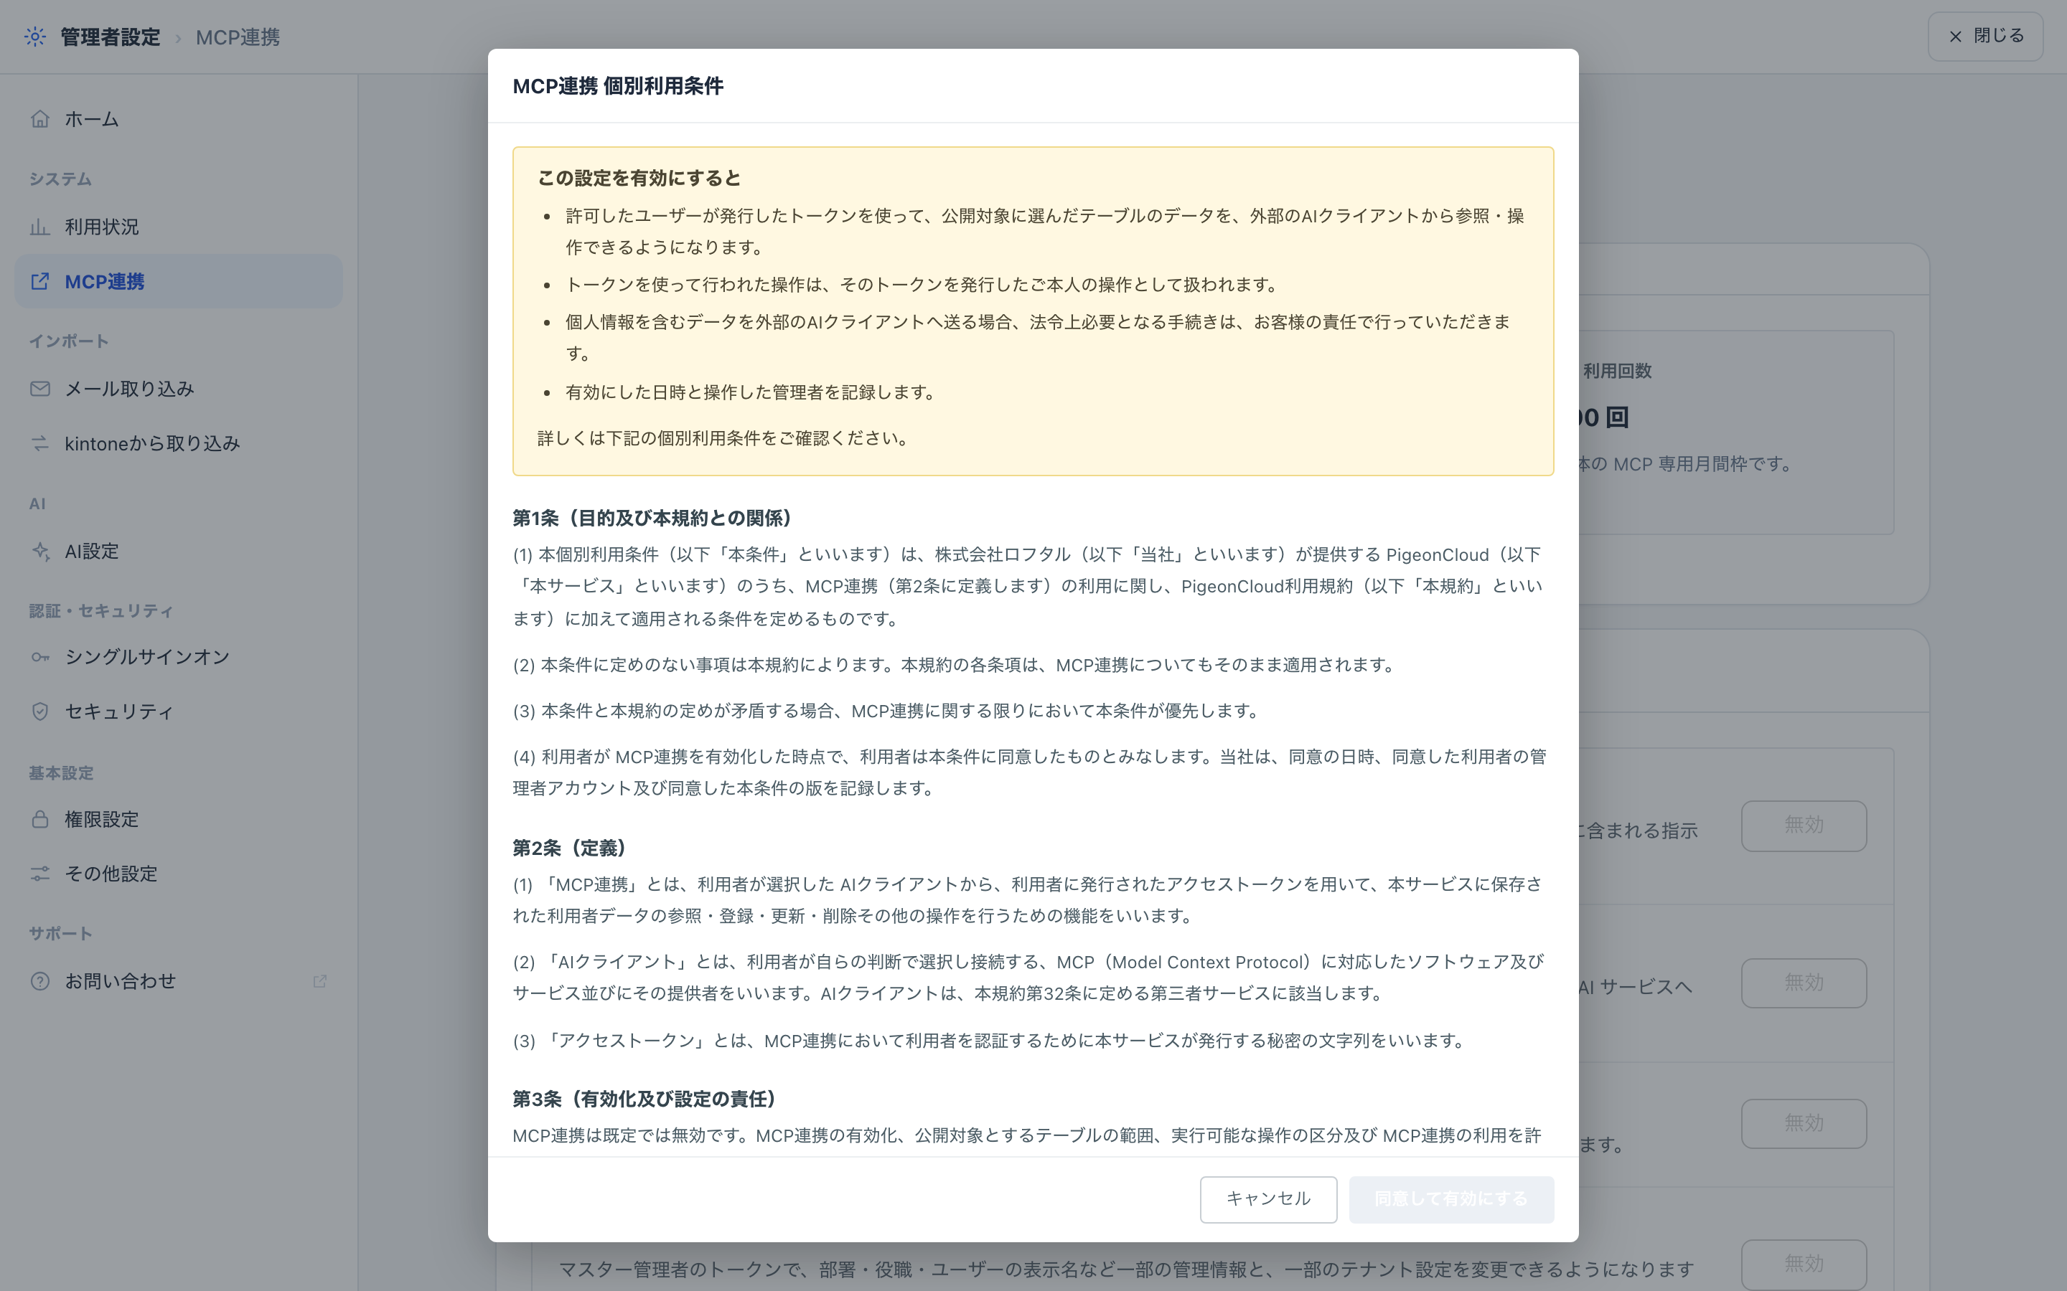The height and width of the screenshot is (1291, 2067).
Task: Toggle 無効 button beside AI サービスへ
Action: [x=1804, y=983]
